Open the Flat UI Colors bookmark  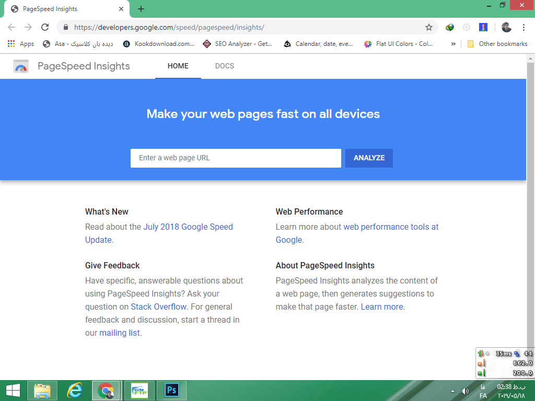click(x=398, y=44)
